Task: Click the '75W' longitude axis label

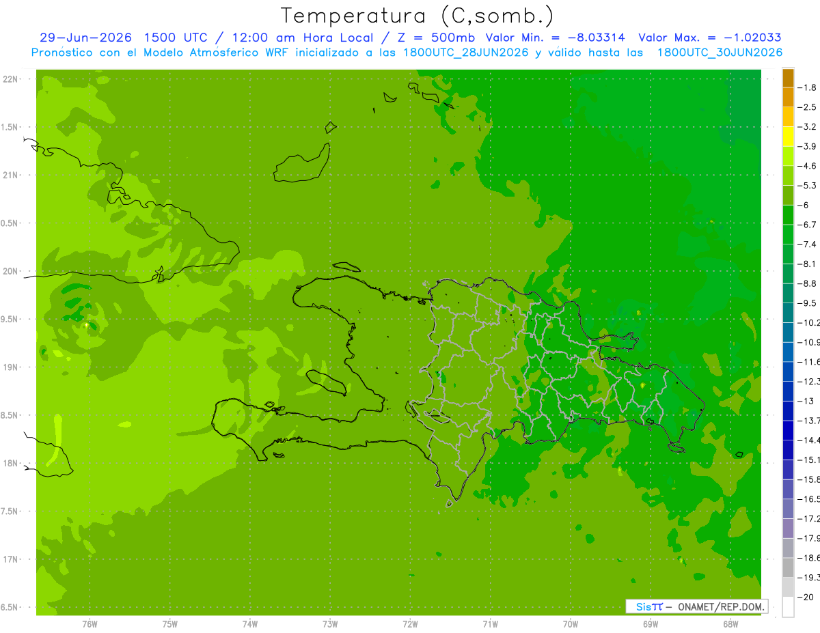Action: point(169,623)
